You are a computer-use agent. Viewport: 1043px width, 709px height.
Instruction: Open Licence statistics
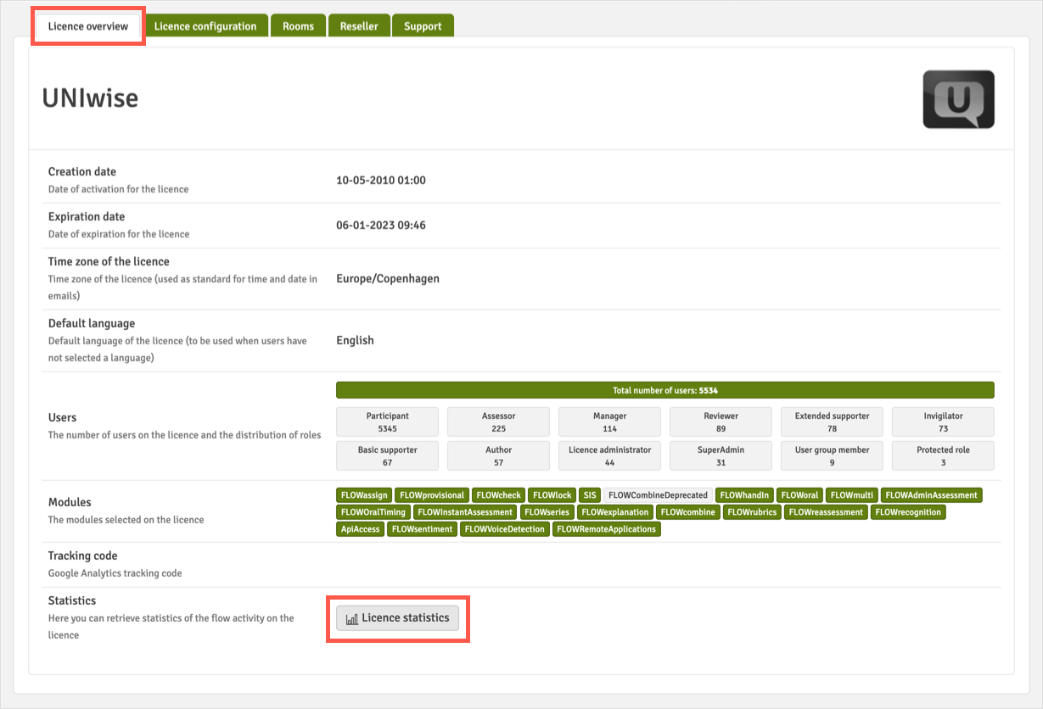[397, 618]
